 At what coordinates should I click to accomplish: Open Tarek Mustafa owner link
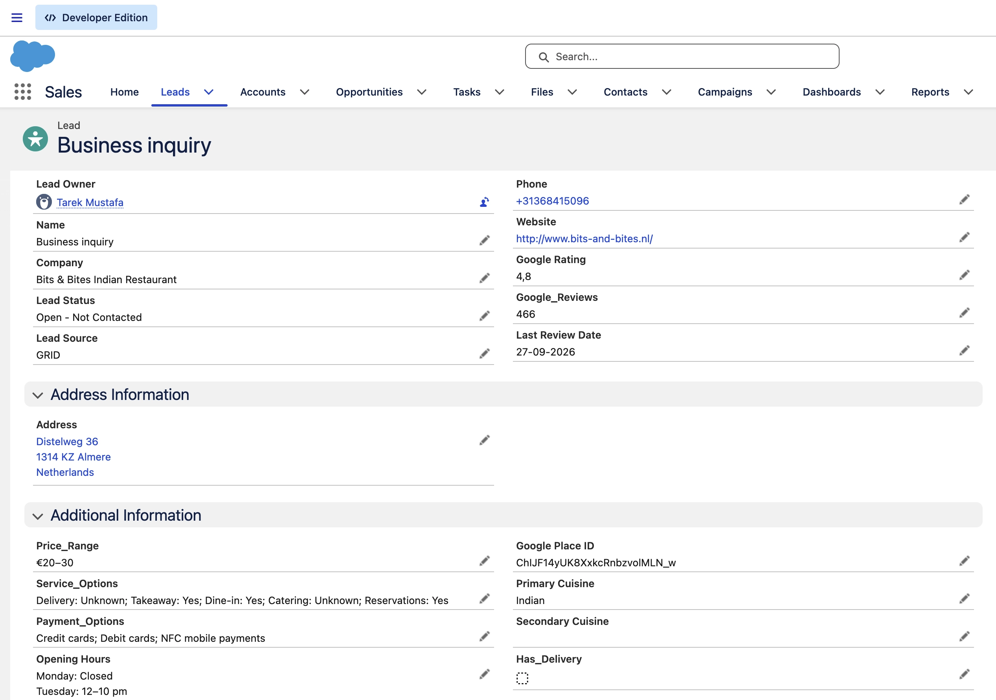click(x=90, y=202)
